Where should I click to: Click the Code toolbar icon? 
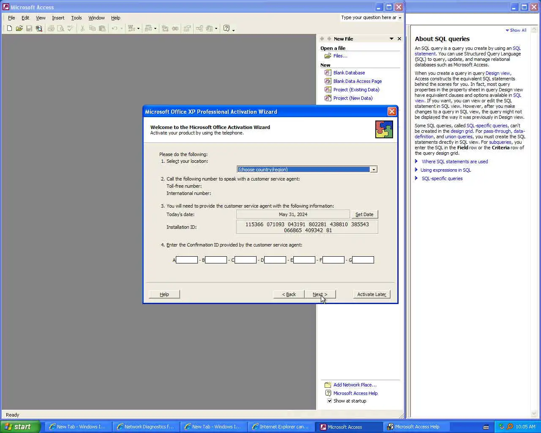[x=165, y=28]
